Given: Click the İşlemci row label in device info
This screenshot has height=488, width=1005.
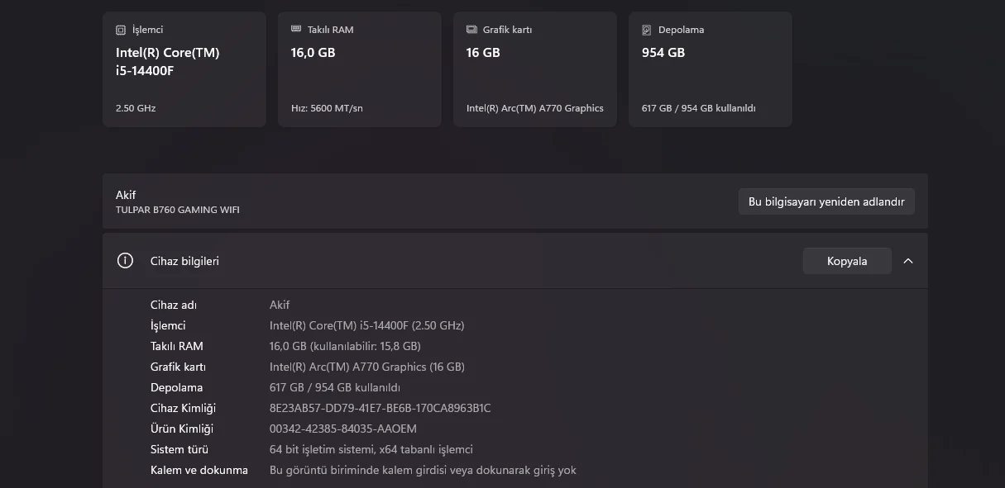Looking at the screenshot, I should click(x=168, y=325).
